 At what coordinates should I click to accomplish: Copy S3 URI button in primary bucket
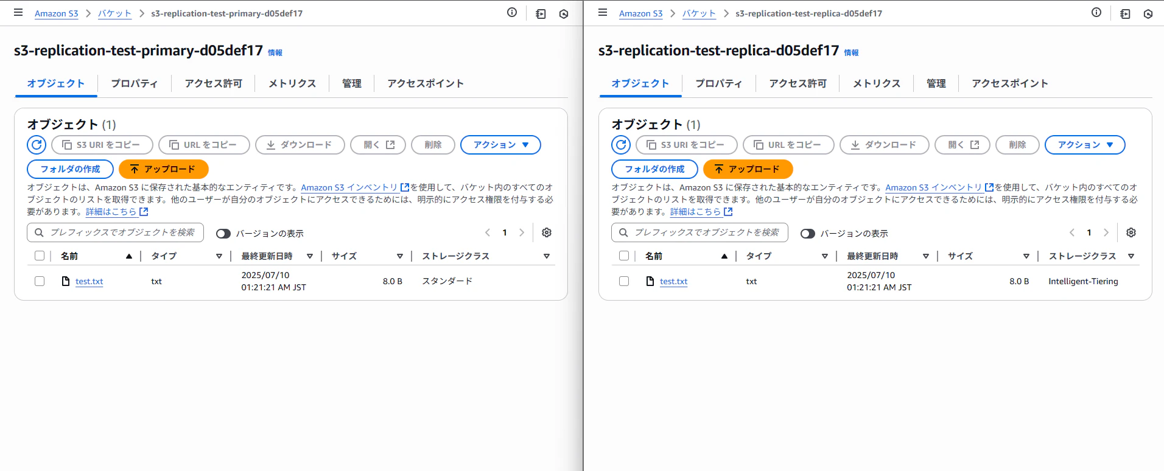point(102,145)
